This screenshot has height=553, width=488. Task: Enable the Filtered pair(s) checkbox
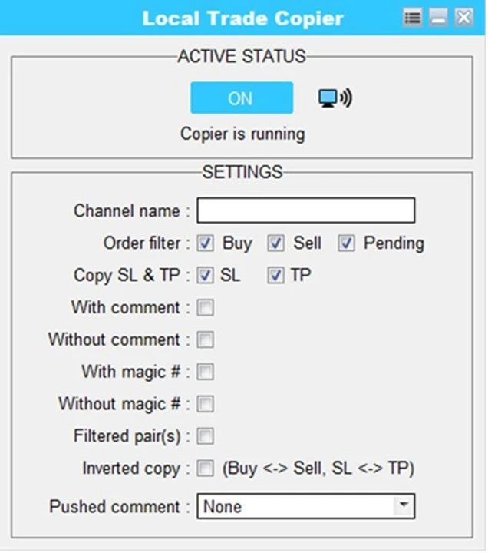205,436
